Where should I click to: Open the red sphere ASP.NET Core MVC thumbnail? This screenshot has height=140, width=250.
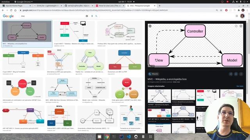click(127, 88)
